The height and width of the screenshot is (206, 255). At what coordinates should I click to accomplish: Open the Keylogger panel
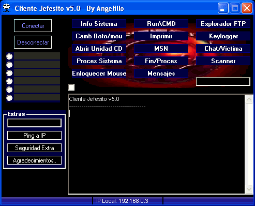(223, 36)
